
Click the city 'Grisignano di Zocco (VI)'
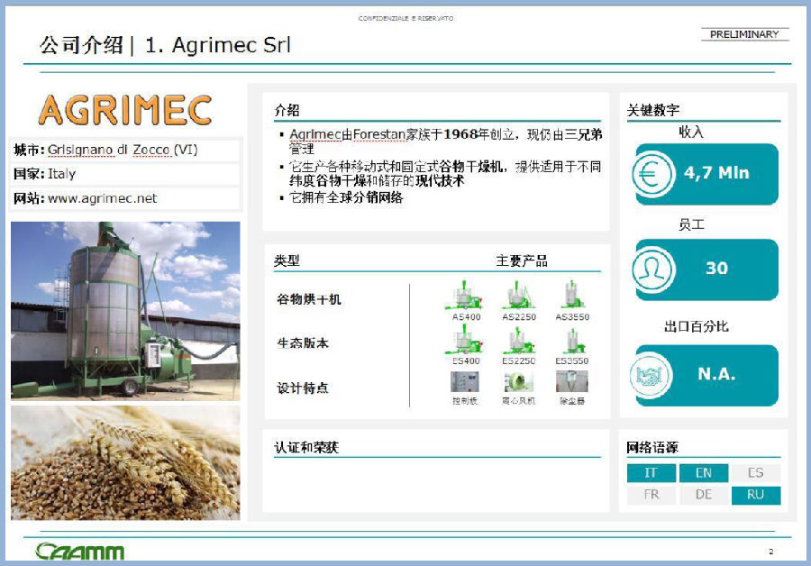(123, 150)
